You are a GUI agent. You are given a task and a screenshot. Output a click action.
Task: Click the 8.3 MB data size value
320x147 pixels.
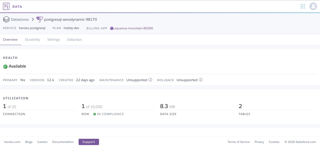[x=167, y=106]
